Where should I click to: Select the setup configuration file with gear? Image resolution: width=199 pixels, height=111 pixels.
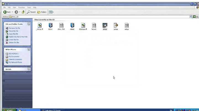(x=116, y=25)
